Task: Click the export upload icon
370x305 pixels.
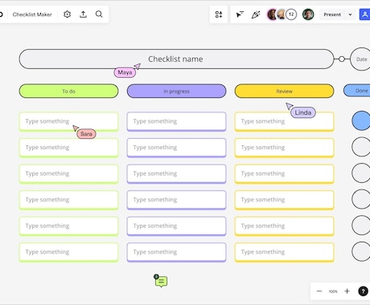Action: 83,14
